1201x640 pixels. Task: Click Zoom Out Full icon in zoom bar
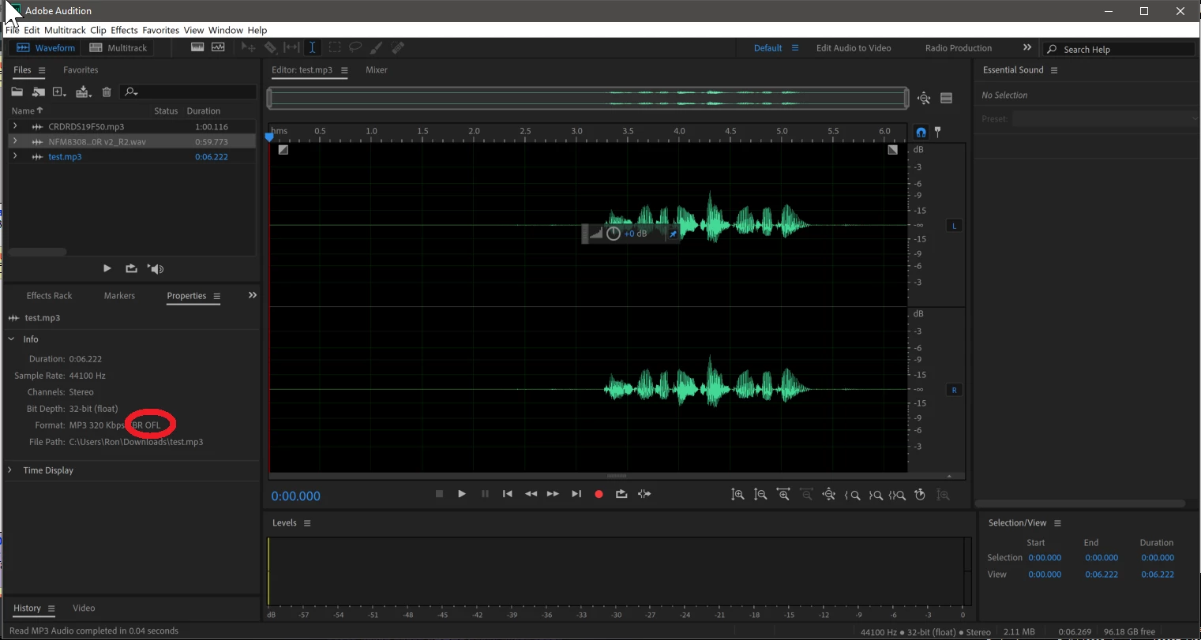(828, 495)
